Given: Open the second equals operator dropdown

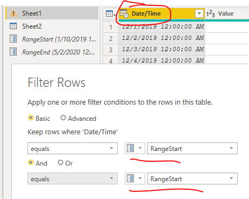Looking at the screenshot, I should tap(72, 179).
